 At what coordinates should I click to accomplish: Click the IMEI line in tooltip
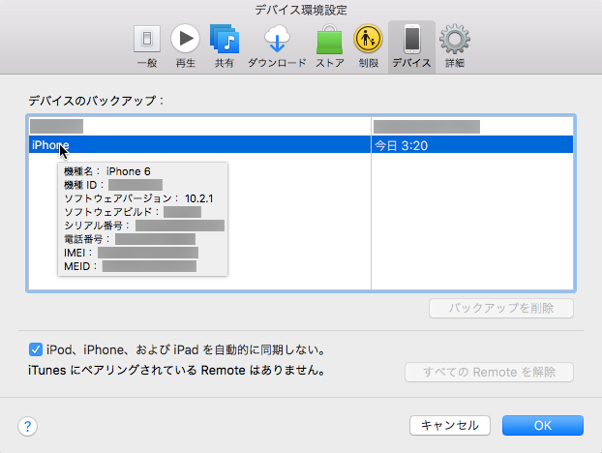[x=131, y=253]
